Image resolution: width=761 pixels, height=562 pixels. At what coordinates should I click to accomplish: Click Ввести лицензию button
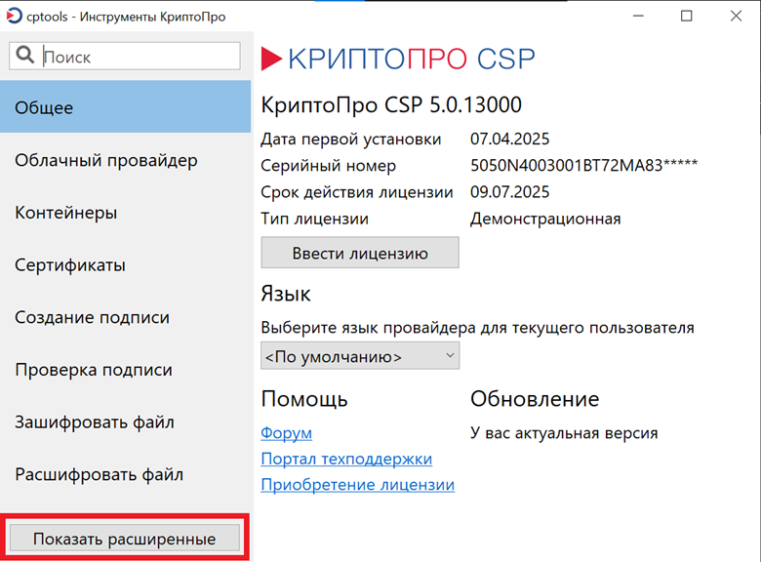(360, 253)
